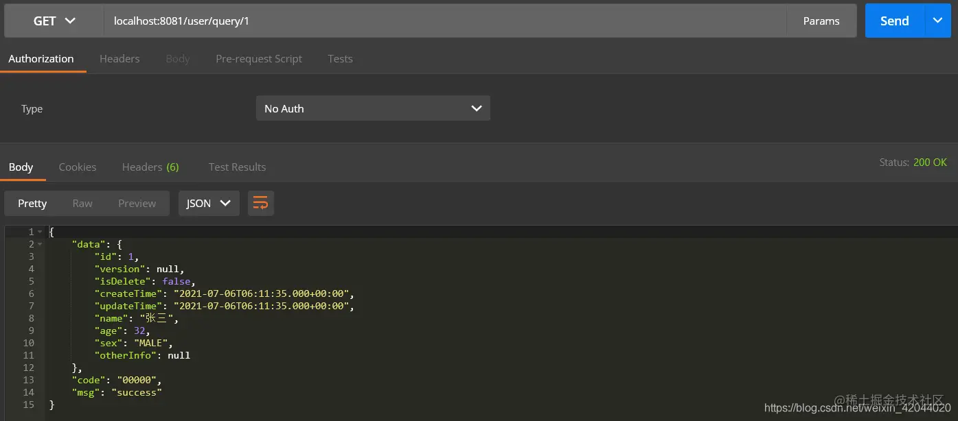Collapse the data object fold arrow on line 2

click(x=40, y=244)
